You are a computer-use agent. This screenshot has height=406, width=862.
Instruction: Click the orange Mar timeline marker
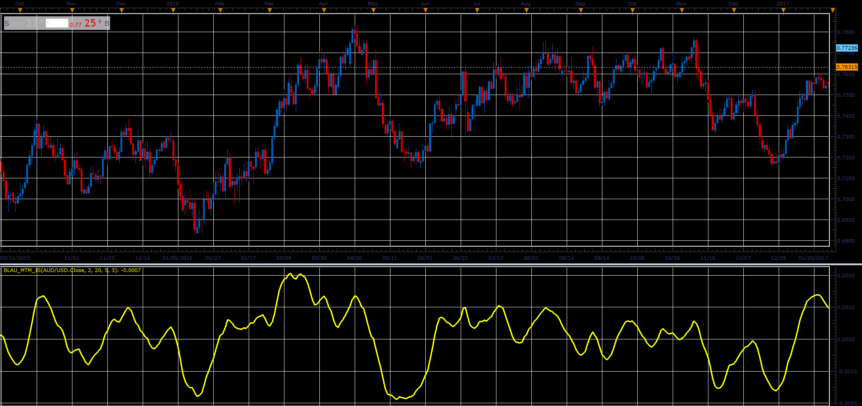pos(270,10)
